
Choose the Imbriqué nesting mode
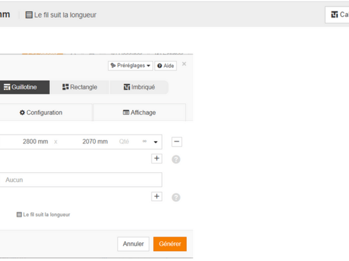point(139,87)
